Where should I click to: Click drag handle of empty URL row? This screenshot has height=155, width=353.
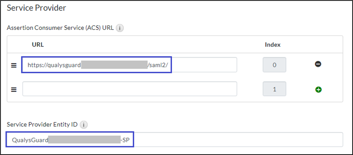(x=14, y=89)
